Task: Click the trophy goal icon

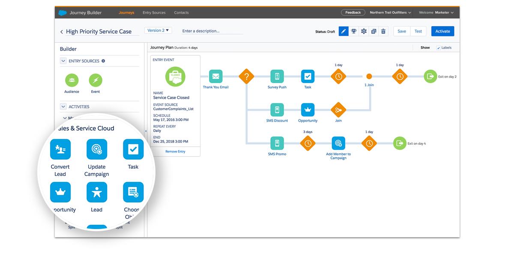Action: (354, 31)
